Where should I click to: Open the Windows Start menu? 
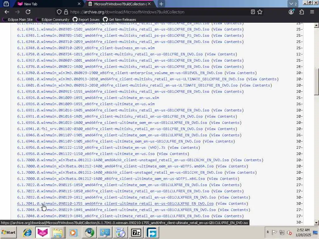tap(8, 232)
